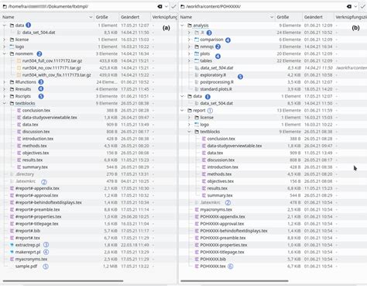
Task: Collapse the report folder
Action: 182,110
